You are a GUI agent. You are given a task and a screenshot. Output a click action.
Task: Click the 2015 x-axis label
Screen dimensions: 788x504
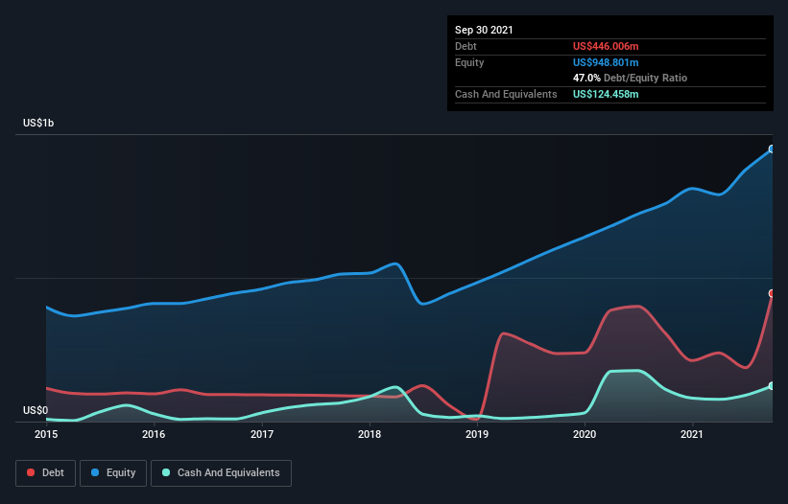tap(46, 434)
